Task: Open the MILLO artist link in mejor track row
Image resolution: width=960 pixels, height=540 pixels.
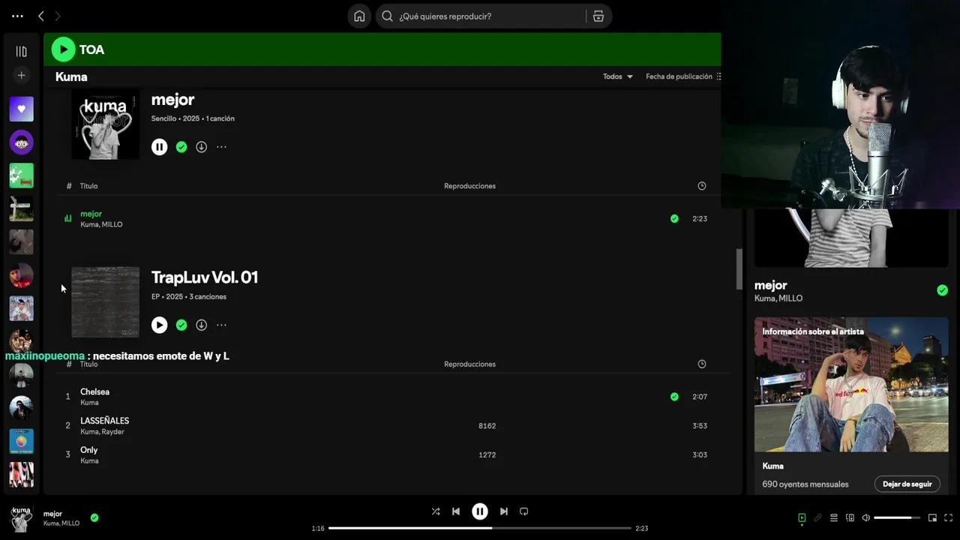Action: point(112,224)
